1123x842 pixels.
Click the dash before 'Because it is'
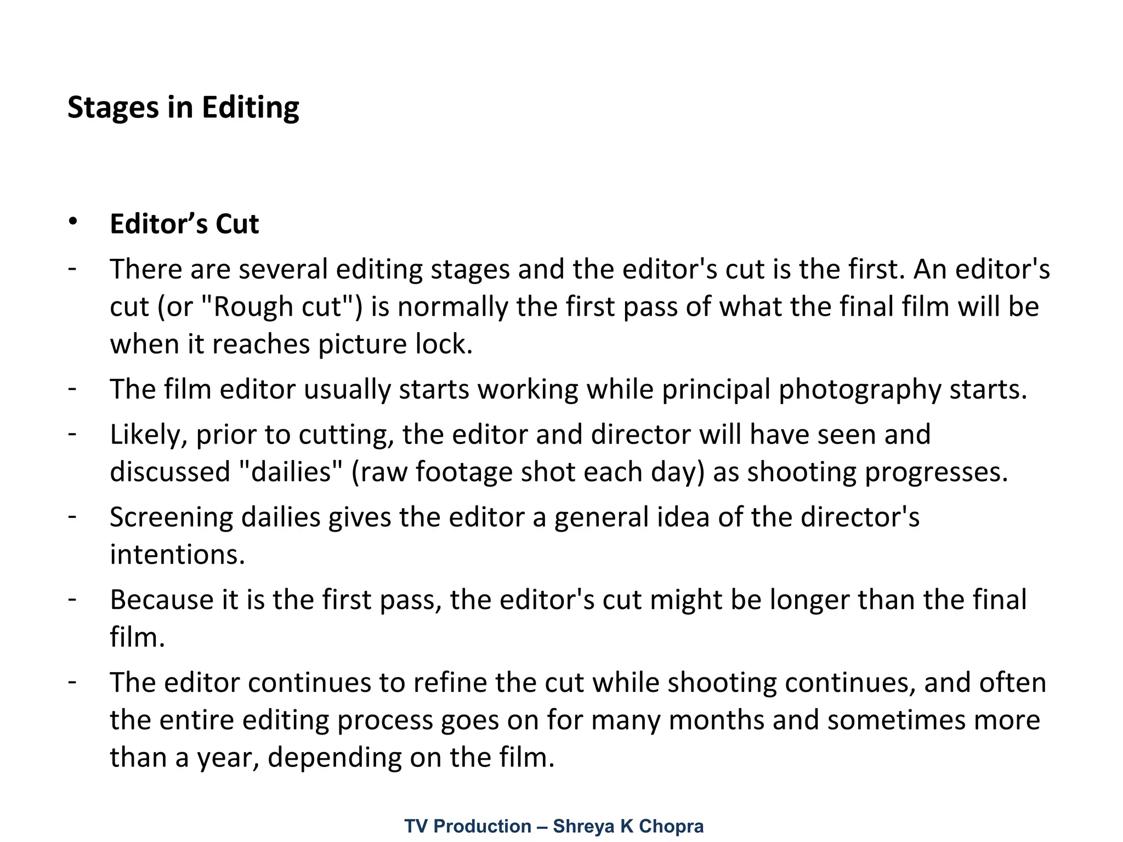[72, 599]
